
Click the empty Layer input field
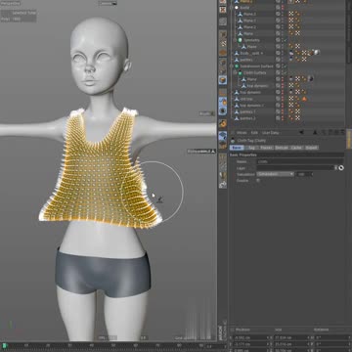294,168
